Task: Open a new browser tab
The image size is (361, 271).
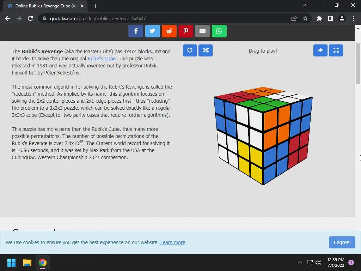Action: tap(95, 6)
